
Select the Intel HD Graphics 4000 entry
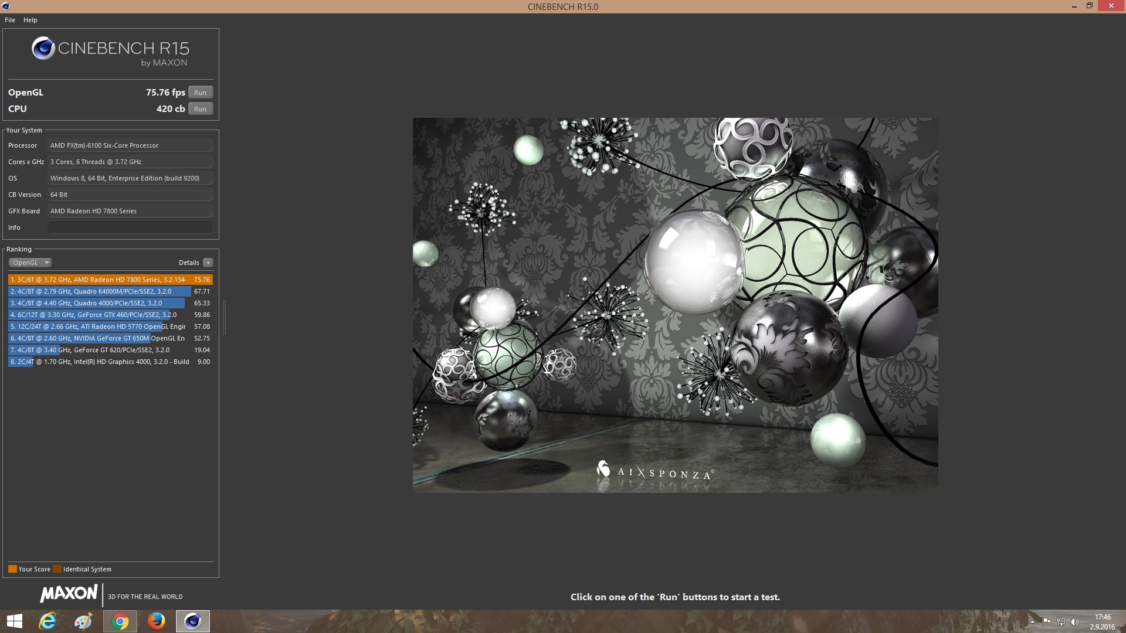100,362
